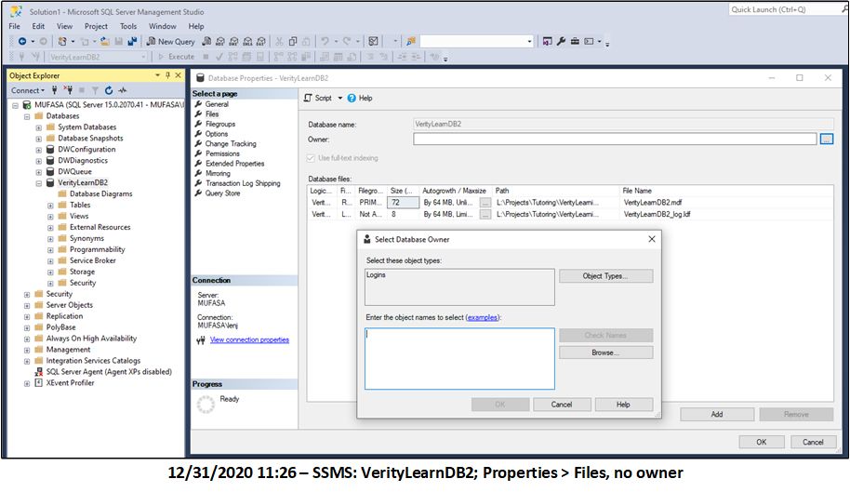Open the View connection properties link
Viewport: 850px width, 492px height.
coord(249,339)
